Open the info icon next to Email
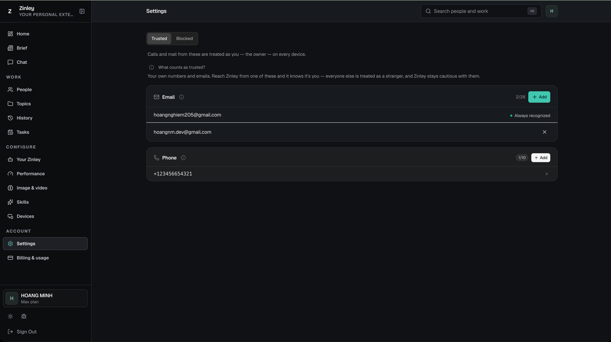The height and width of the screenshot is (342, 611). (x=181, y=97)
